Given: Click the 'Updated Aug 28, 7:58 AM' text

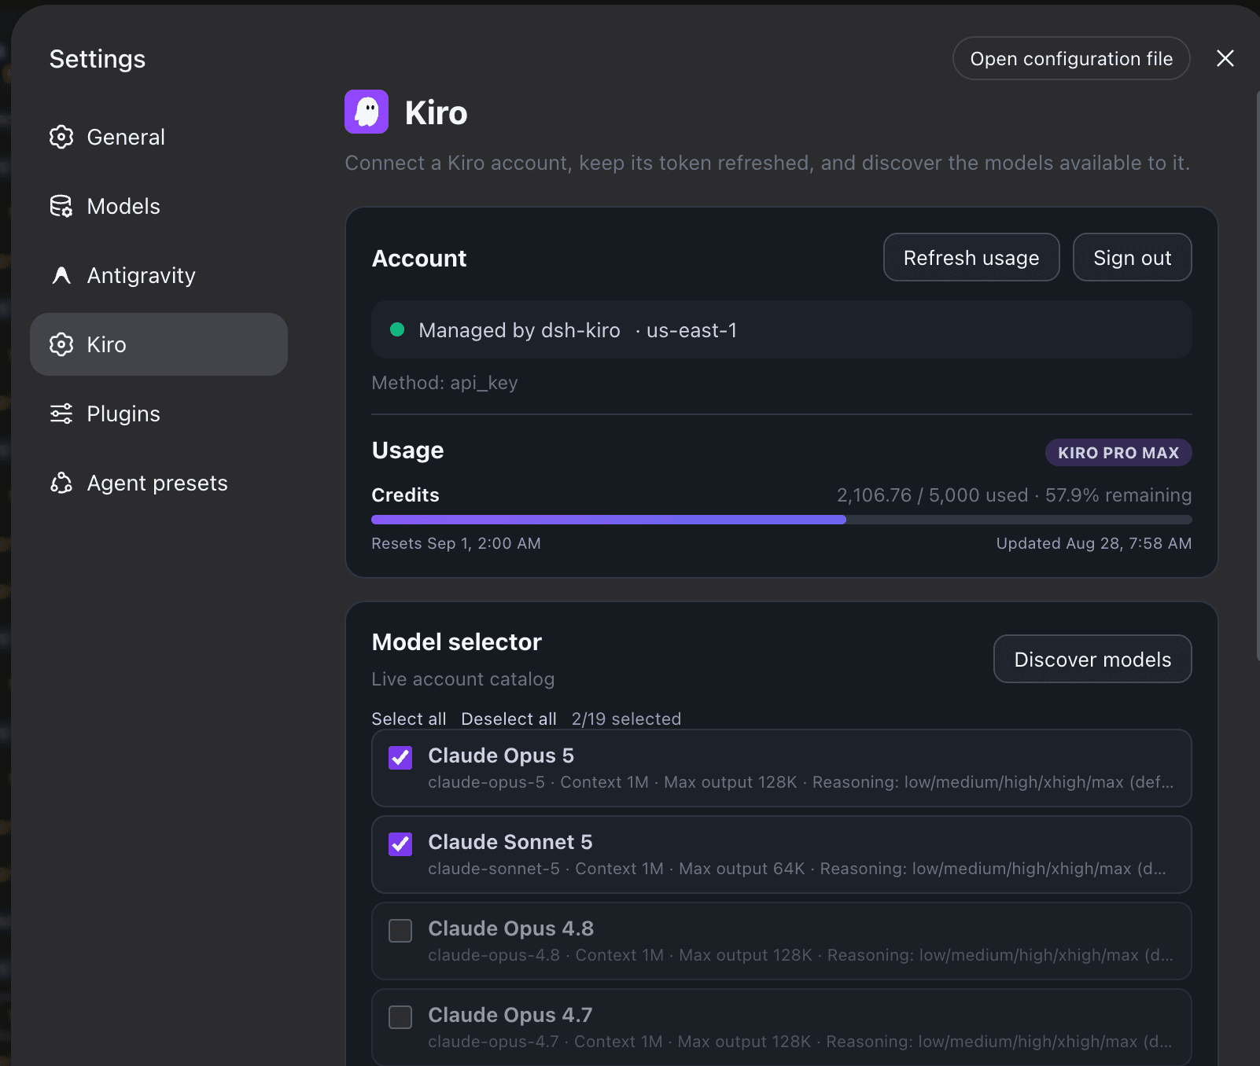Looking at the screenshot, I should (1094, 543).
